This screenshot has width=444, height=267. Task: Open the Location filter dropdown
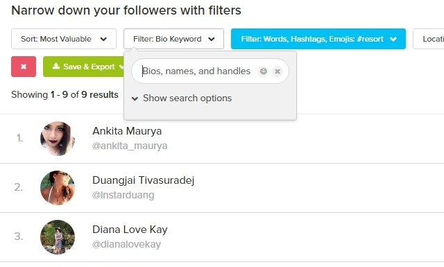click(x=429, y=39)
